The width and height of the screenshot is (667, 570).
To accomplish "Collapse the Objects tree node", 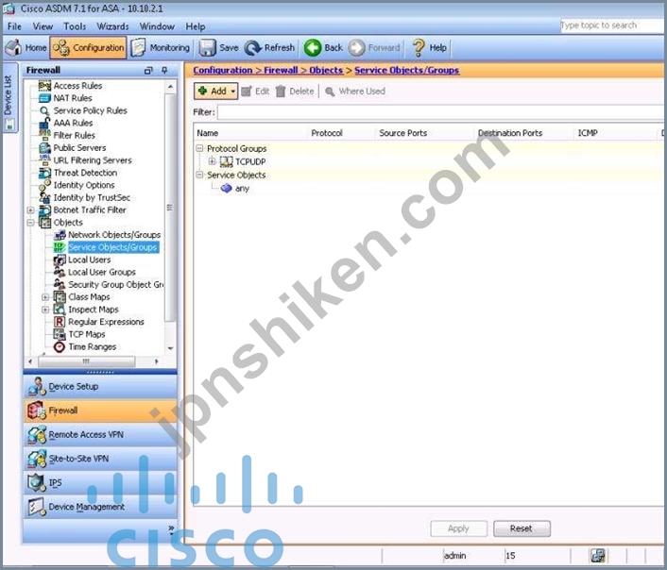I will (x=30, y=223).
